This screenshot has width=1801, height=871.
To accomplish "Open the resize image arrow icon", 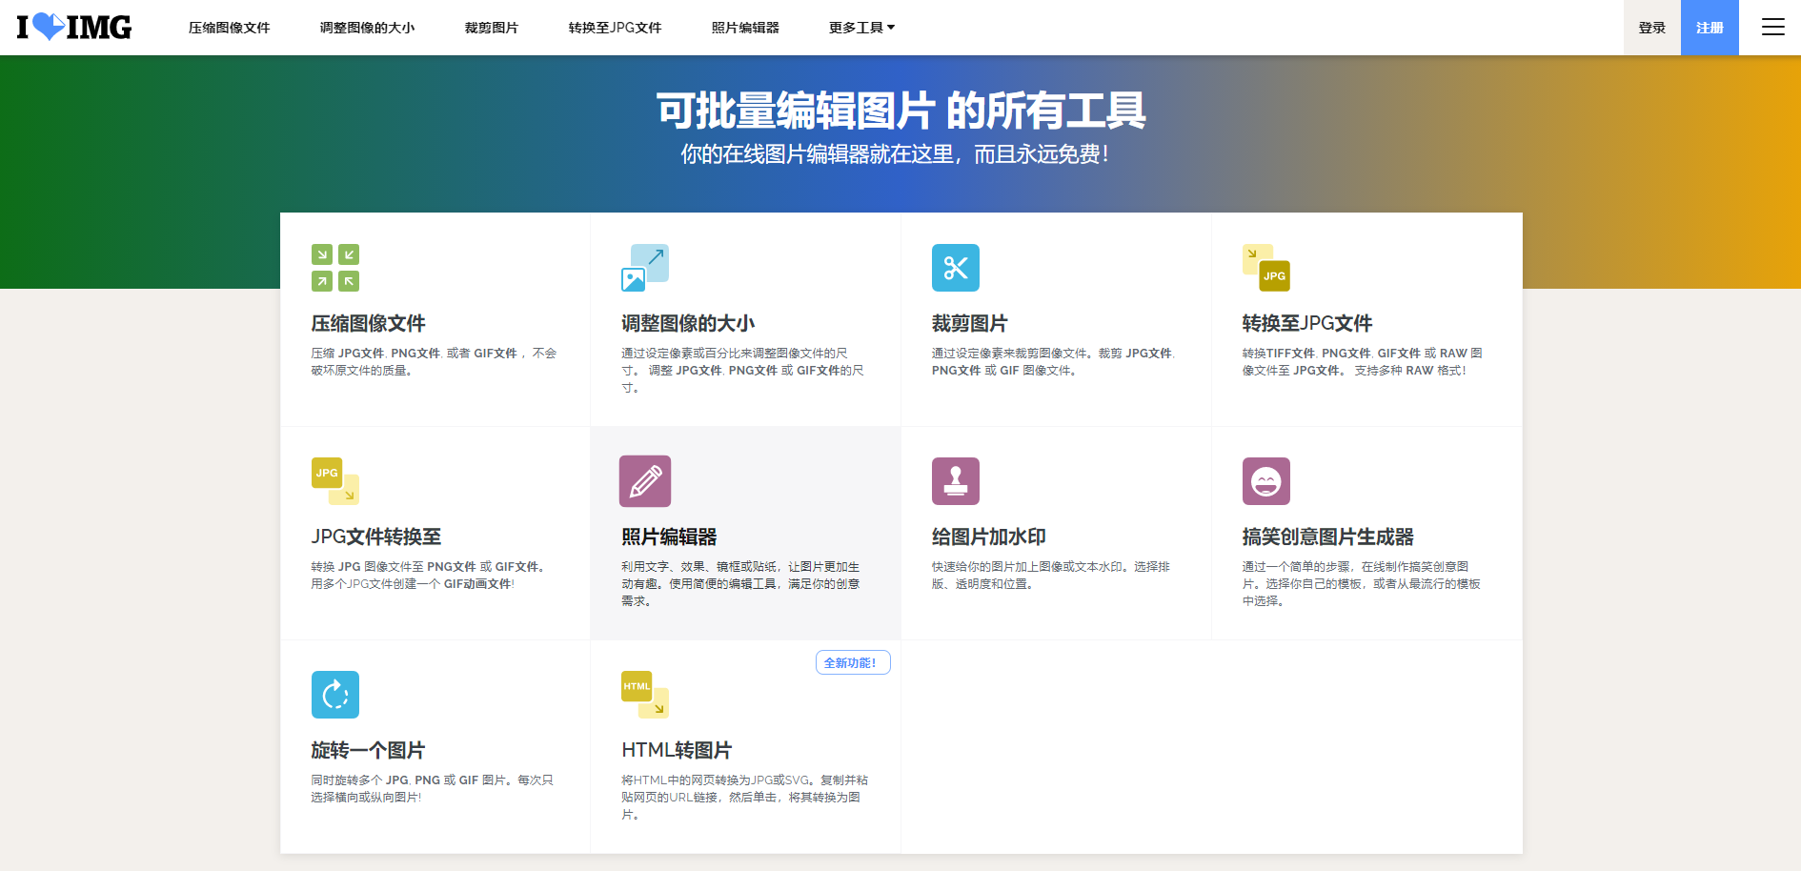I will coord(645,268).
